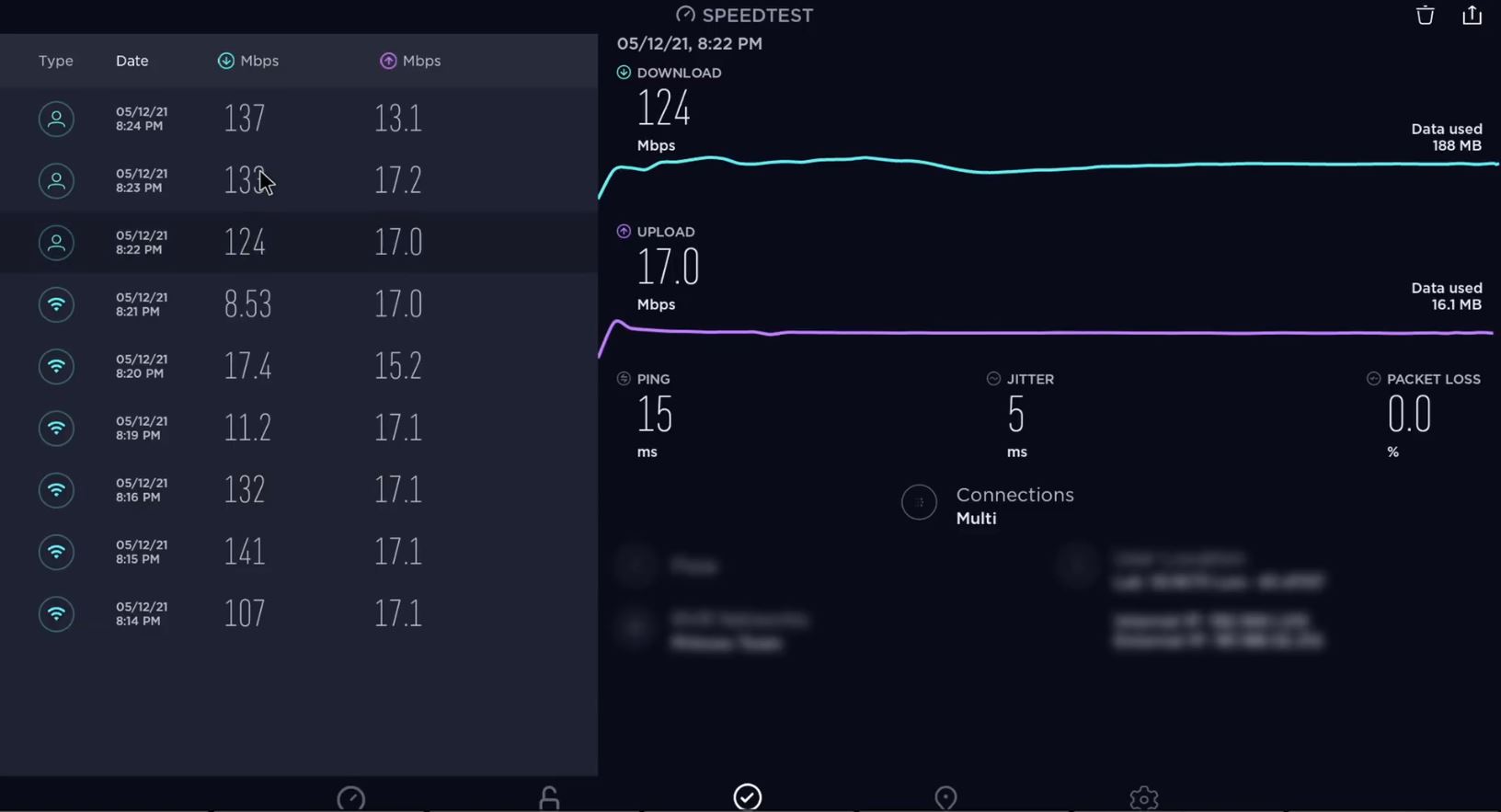Open the result with download 8.53

tap(299, 304)
